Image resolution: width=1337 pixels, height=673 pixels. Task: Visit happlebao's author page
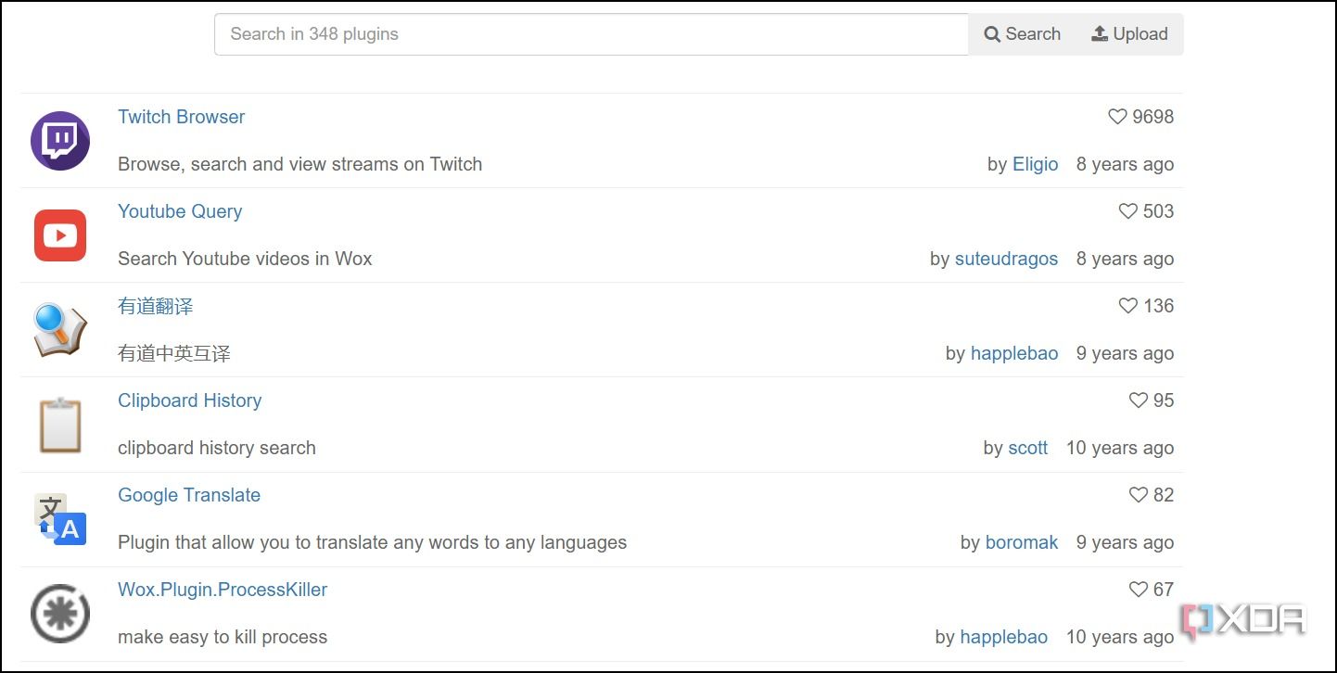click(x=1014, y=353)
